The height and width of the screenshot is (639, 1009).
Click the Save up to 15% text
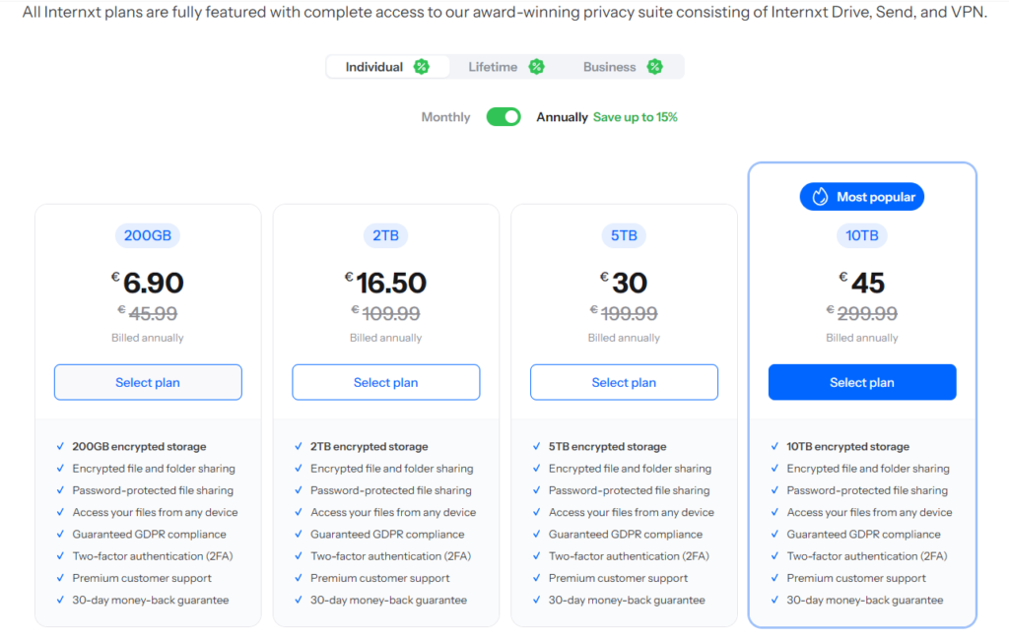pos(636,117)
